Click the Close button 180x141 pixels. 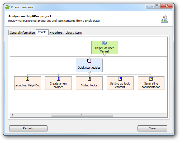[x=152, y=128]
